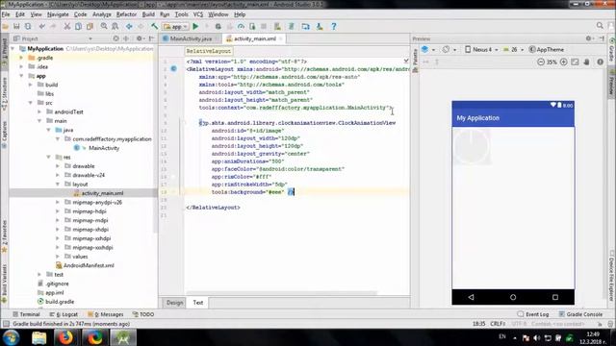The height and width of the screenshot is (346, 616).
Task: Open the Gradle Console
Action: [x=580, y=314]
